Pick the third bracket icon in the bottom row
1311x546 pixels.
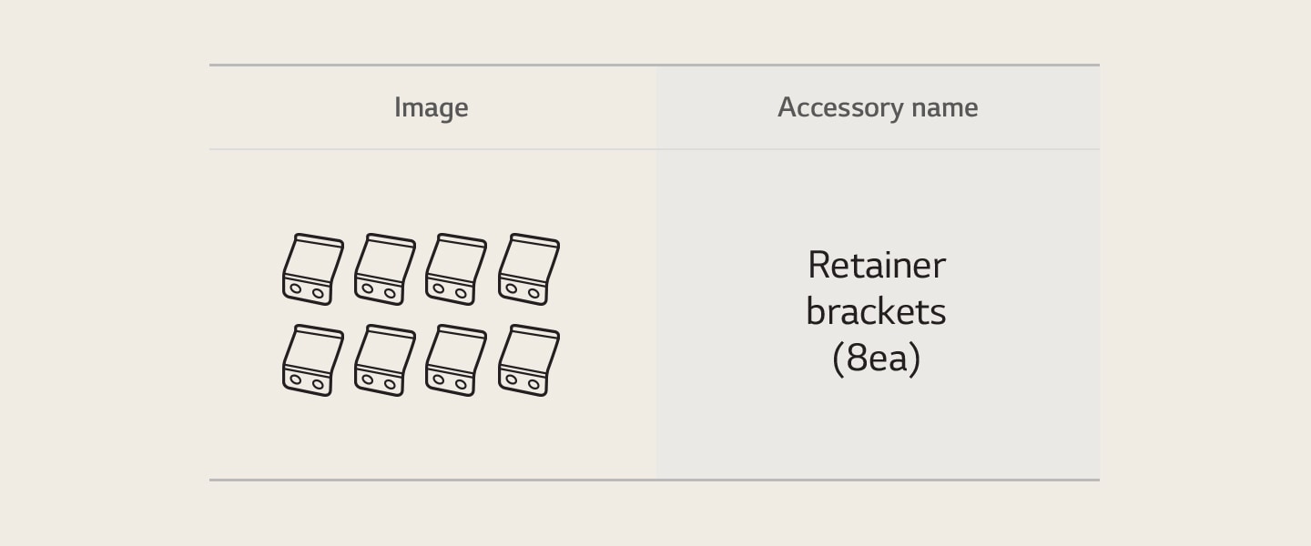pyautogui.click(x=455, y=360)
